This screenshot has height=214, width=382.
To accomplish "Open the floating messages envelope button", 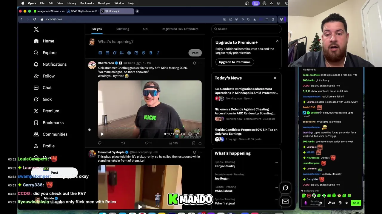I will click(x=285, y=202).
